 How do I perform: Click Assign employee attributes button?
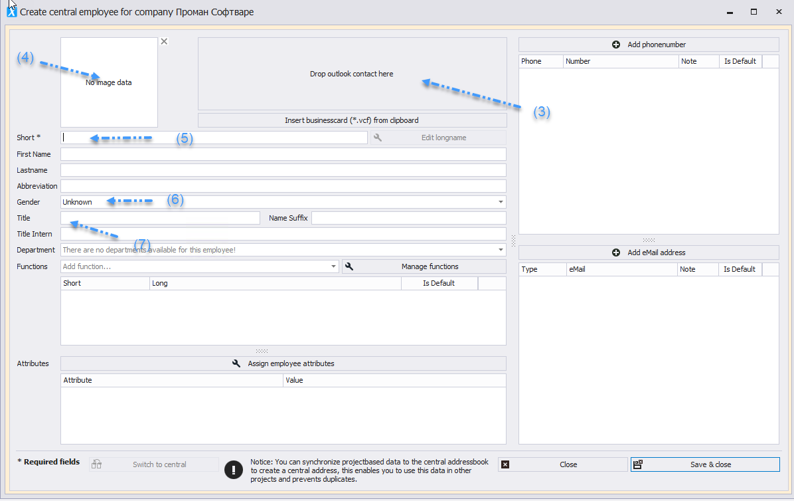point(283,363)
